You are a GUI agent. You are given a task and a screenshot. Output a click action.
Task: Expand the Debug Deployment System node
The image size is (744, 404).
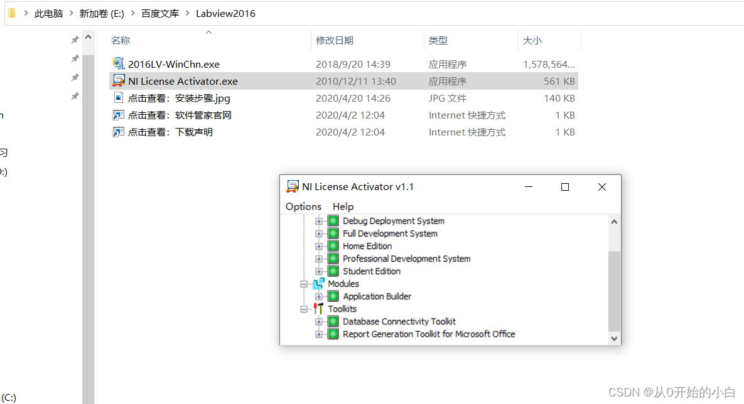[x=318, y=221]
